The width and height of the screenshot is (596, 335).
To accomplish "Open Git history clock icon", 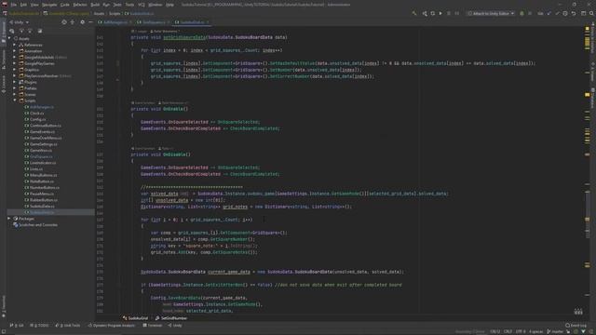I will (x=565, y=13).
